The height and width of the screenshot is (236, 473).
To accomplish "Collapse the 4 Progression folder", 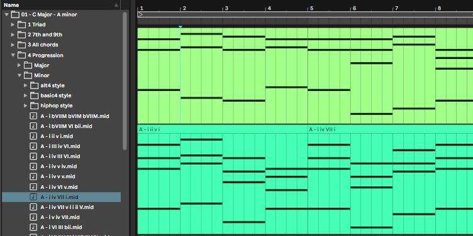I will (13, 55).
